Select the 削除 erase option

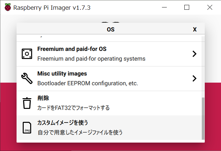click(x=109, y=103)
